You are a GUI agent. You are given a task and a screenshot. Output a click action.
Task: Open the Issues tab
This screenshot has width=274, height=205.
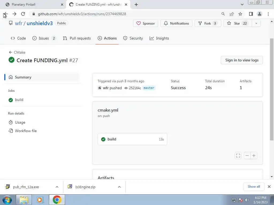point(44,38)
